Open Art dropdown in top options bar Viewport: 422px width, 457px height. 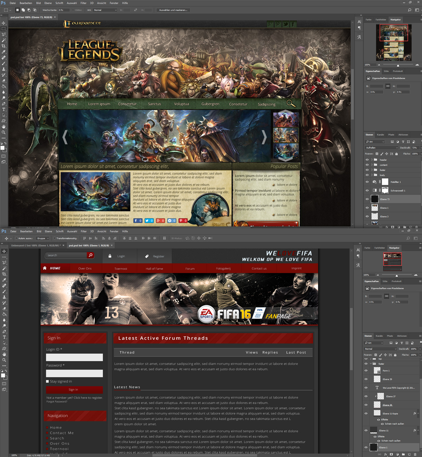105,10
